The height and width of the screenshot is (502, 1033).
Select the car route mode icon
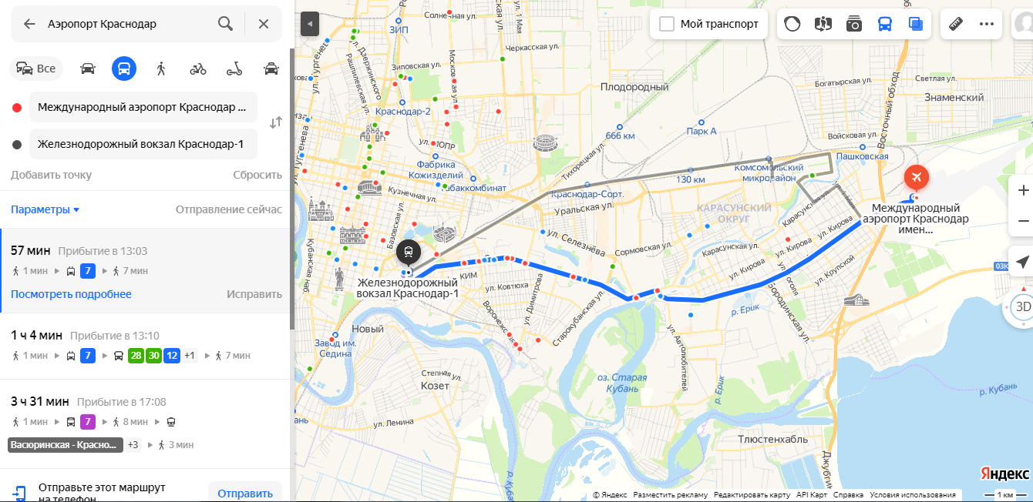88,69
